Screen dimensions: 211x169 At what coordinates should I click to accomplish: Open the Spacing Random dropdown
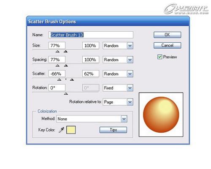118,60
